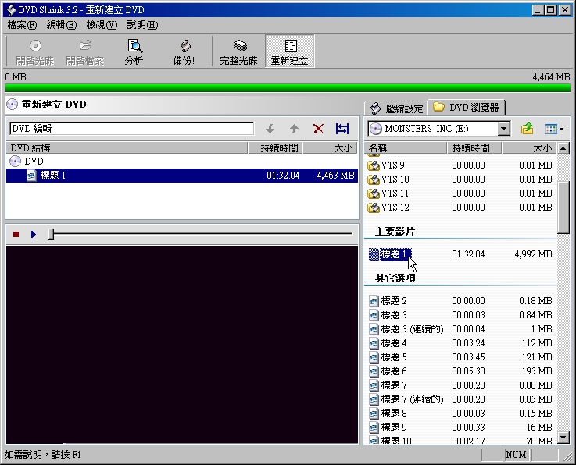
Task: Select the VTS 10 folder
Action: pos(395,179)
